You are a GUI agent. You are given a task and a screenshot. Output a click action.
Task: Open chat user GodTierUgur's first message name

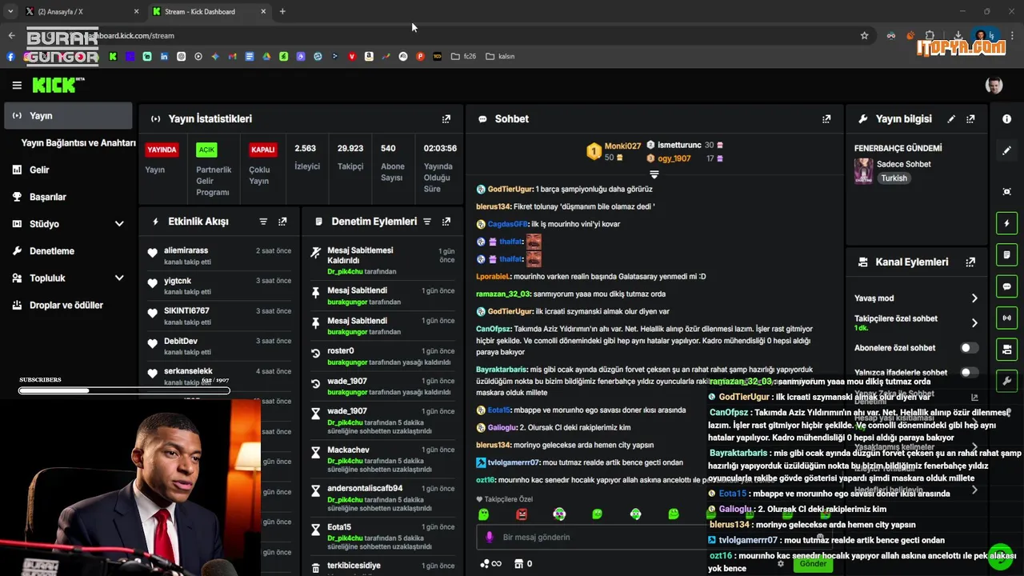510,190
